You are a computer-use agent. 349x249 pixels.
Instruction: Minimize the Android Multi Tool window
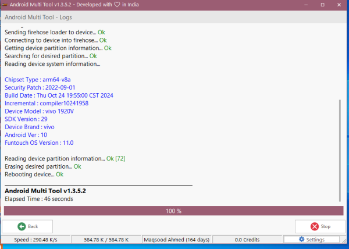[x=306, y=5]
